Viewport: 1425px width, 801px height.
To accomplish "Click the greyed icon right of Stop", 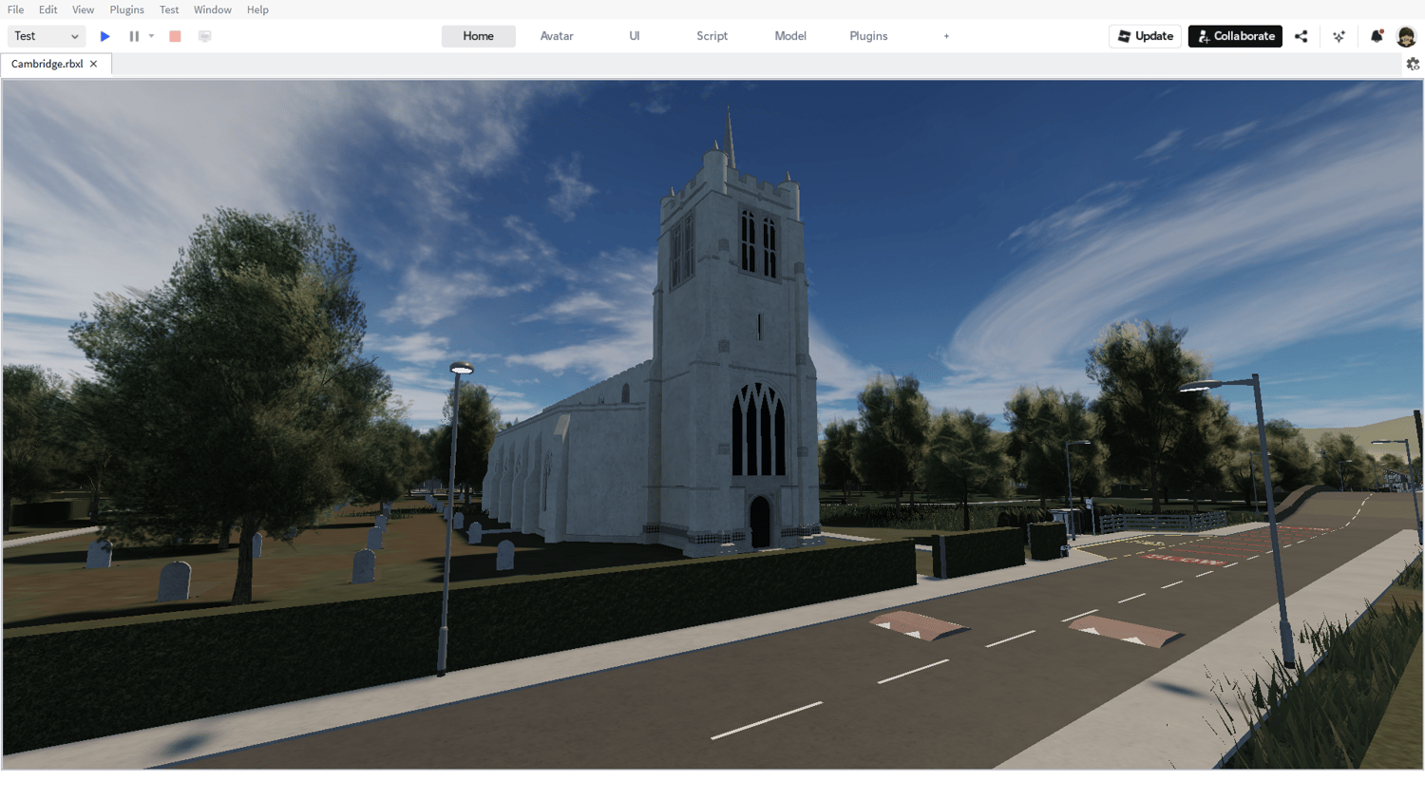I will pos(204,36).
